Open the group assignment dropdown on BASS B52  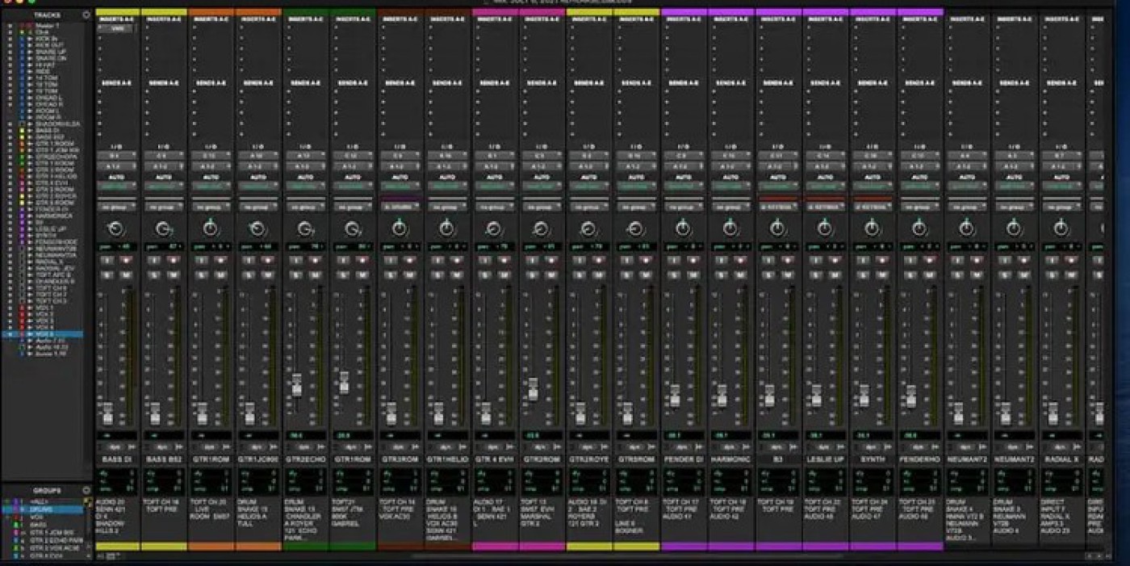(x=164, y=207)
